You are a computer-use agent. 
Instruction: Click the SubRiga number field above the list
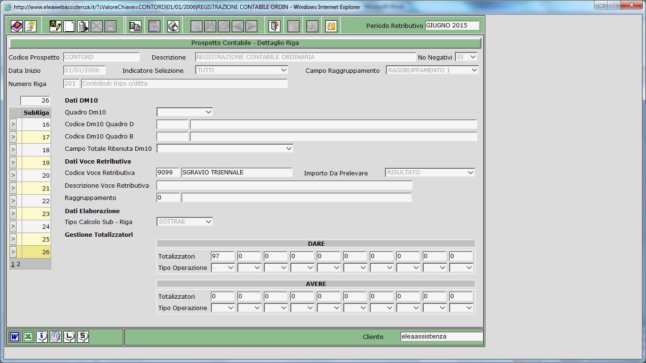click(35, 101)
